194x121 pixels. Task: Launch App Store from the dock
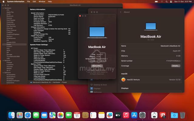click(x=134, y=115)
